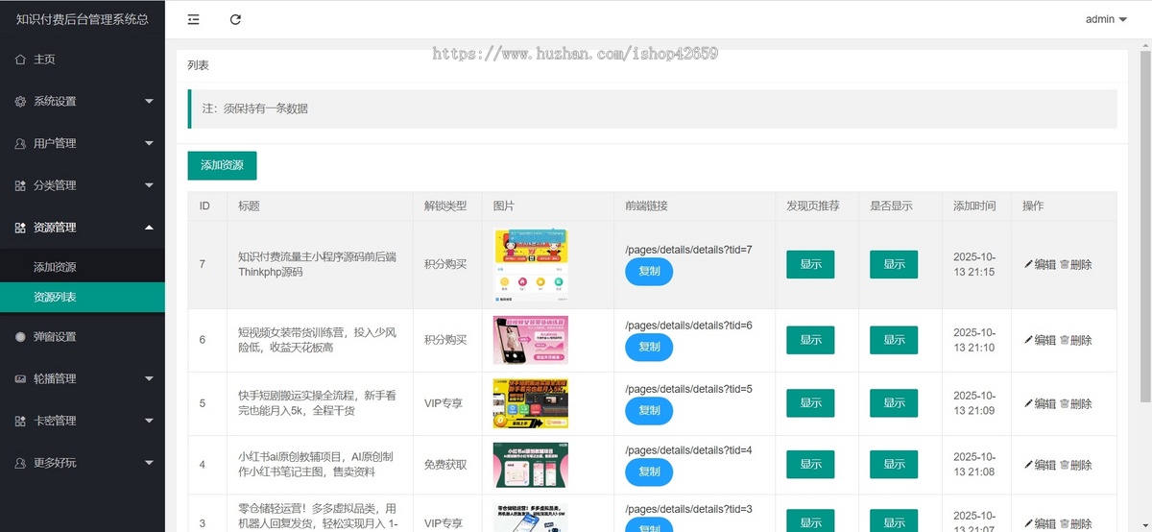Copy link for tid=7 with 复制

tap(649, 272)
